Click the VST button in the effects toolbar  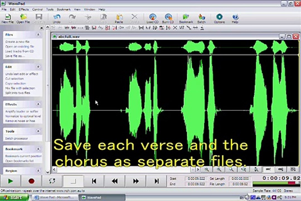[182, 28]
